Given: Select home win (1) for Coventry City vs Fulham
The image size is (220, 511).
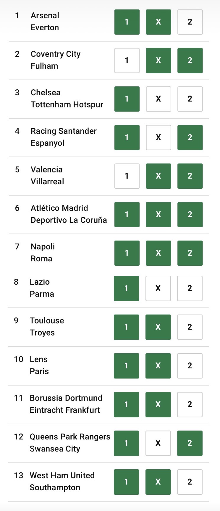Looking at the screenshot, I should [127, 60].
